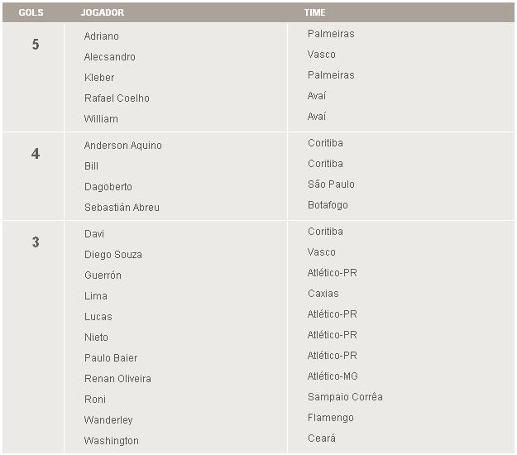
Task: Select player Paulo Baier
Action: (x=111, y=358)
